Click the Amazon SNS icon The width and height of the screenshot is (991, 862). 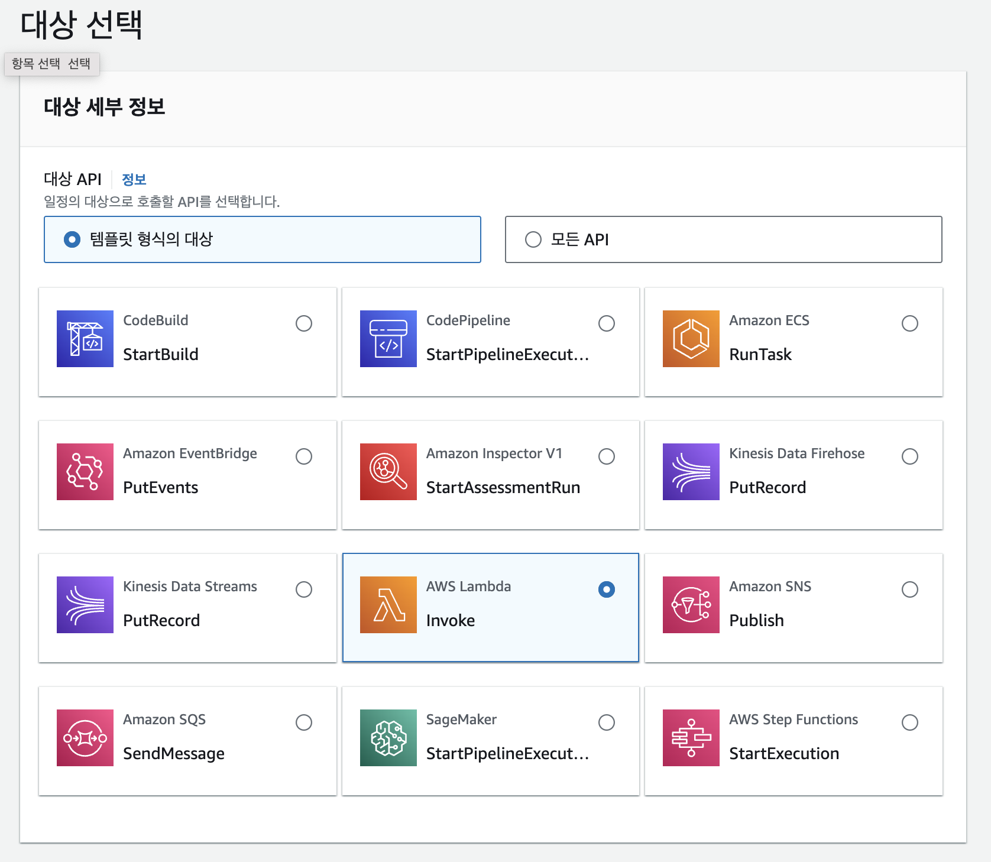[691, 605]
